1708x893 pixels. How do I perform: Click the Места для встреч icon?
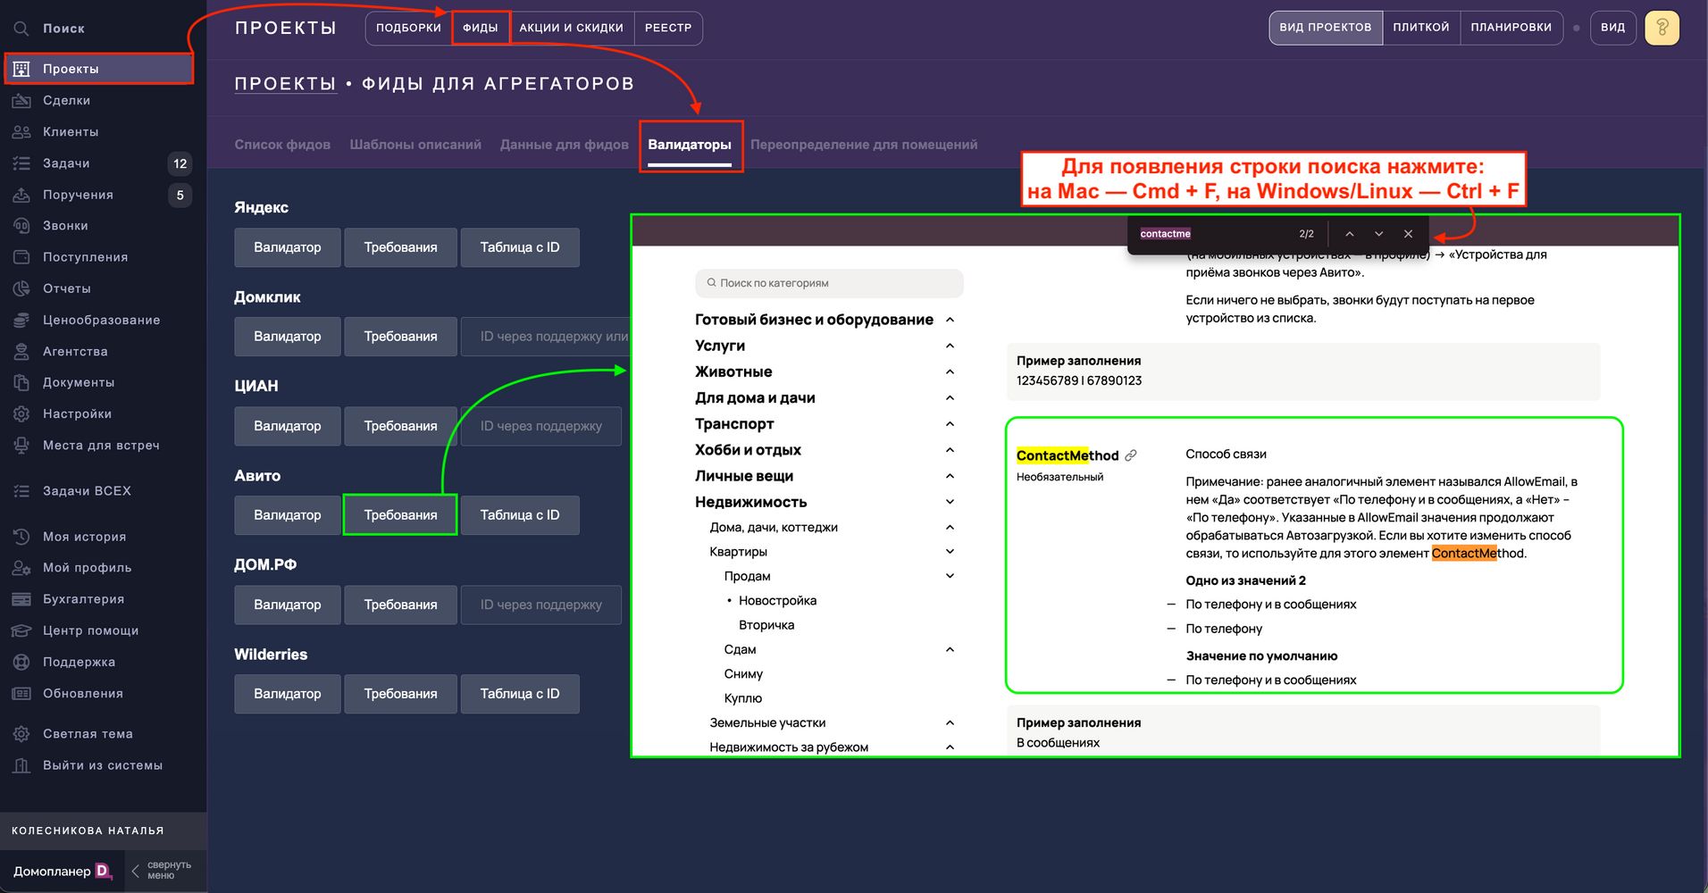(x=21, y=445)
